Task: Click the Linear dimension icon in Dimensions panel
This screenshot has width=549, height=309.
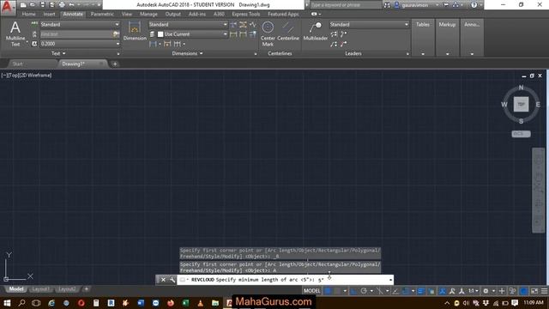Action: coord(153,44)
